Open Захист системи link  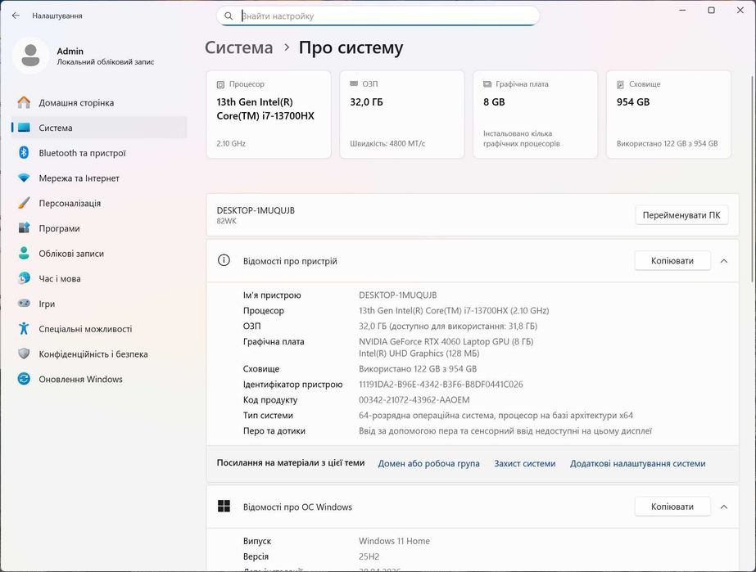524,463
